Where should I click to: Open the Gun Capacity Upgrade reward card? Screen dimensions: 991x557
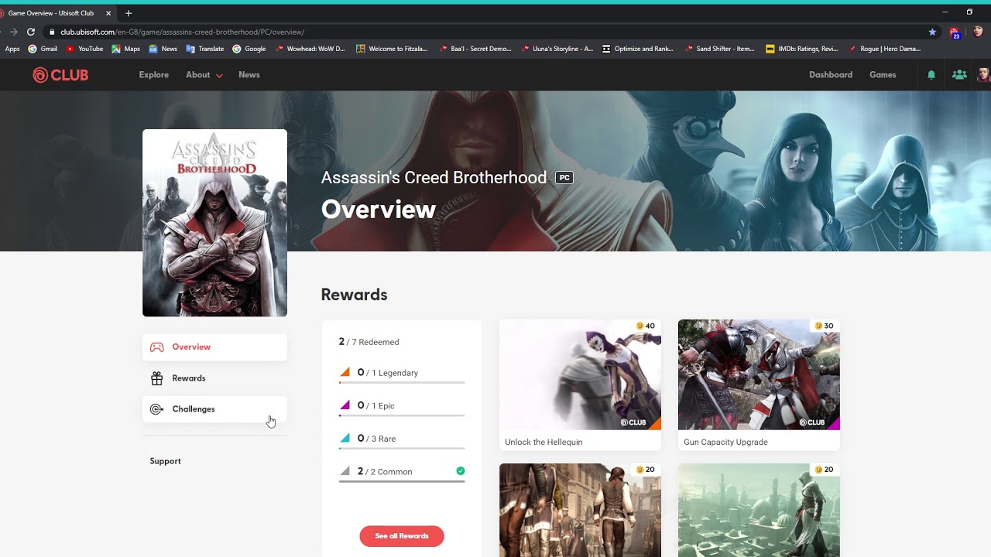(759, 385)
